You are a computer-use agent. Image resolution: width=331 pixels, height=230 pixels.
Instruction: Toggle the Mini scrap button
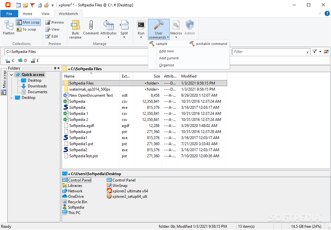[28, 22]
